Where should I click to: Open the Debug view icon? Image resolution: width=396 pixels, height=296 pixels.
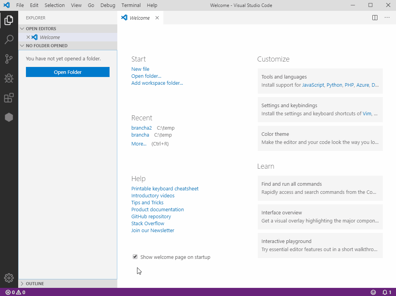(x=9, y=79)
